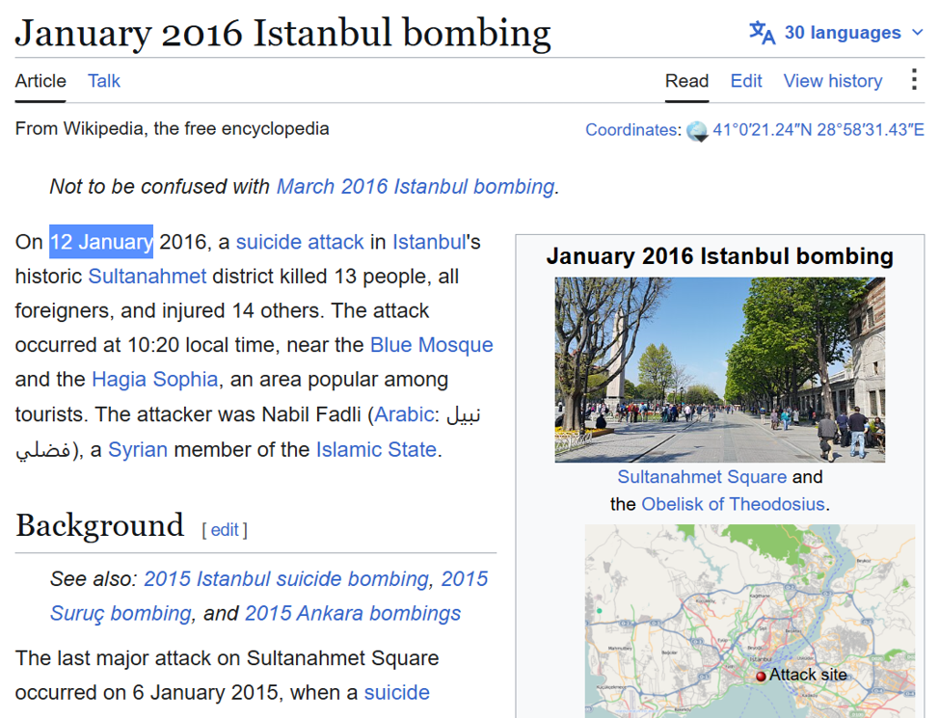Click the red Attack site map marker
This screenshot has width=939, height=718.
(761, 677)
